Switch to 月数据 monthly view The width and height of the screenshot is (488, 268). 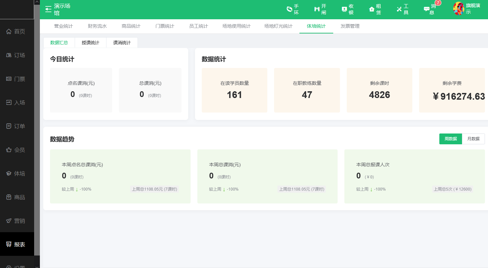(473, 139)
